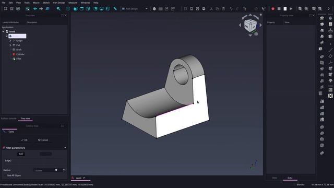The width and height of the screenshot is (334, 188).
Task: Click the back navigation arrow icon
Action: click(35, 9)
